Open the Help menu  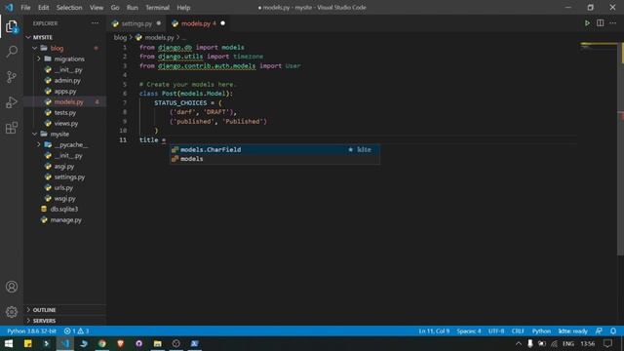[183, 8]
